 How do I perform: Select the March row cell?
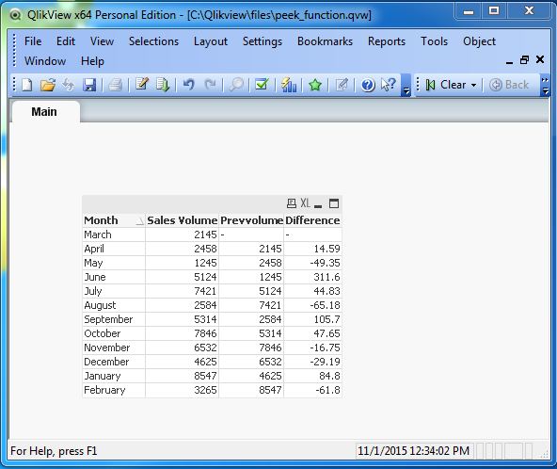point(114,234)
